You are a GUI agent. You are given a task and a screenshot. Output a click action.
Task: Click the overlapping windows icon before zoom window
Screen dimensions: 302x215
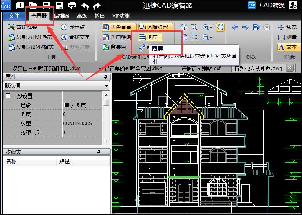[x=184, y=27]
